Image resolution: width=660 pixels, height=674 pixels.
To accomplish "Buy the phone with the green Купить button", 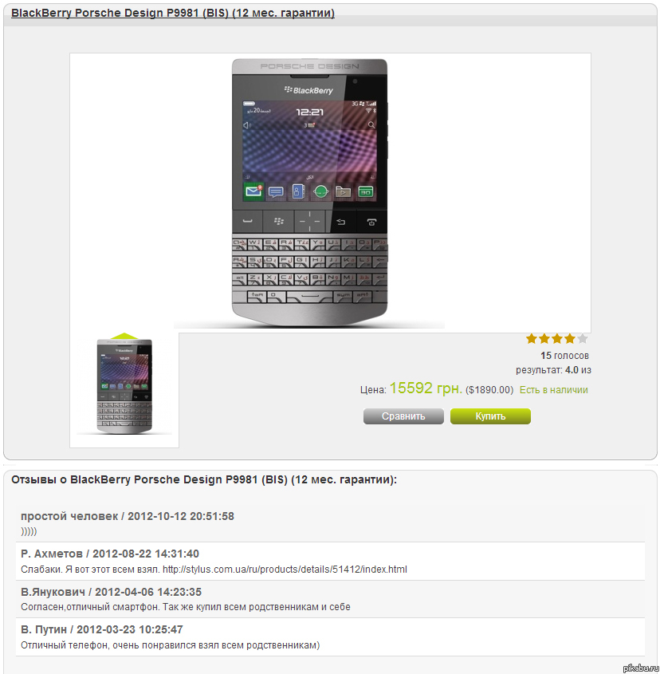I will pyautogui.click(x=490, y=416).
